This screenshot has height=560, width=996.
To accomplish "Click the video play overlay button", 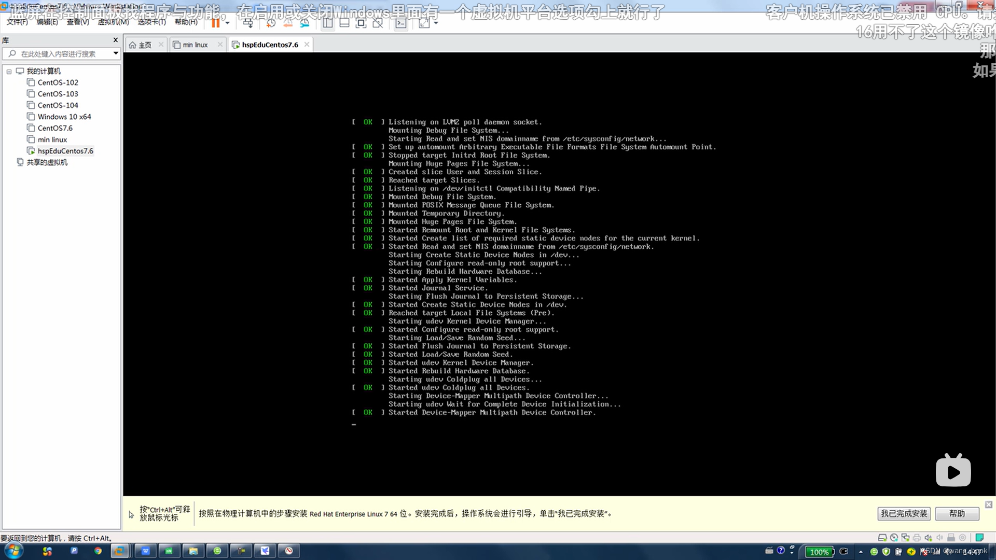I will pos(953,470).
